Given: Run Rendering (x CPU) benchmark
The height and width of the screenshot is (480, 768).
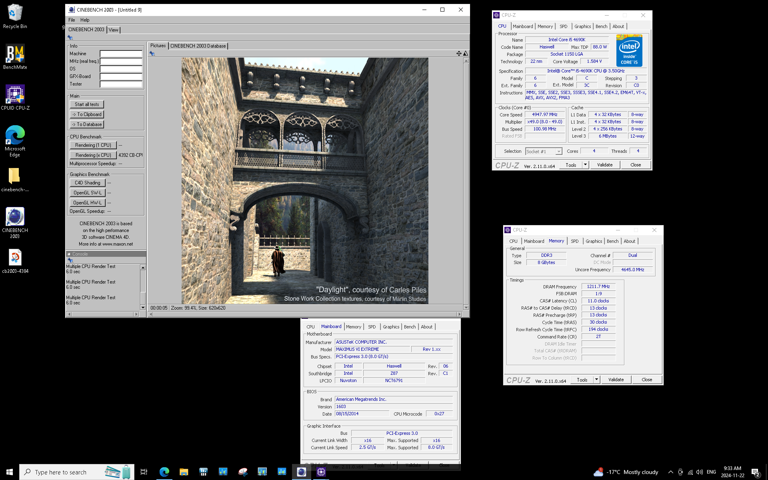Looking at the screenshot, I should coord(93,155).
